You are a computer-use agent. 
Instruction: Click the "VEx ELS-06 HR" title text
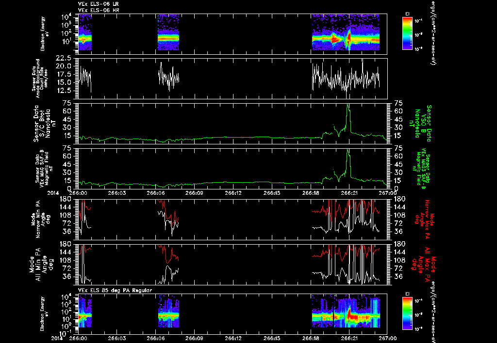tap(98, 10)
